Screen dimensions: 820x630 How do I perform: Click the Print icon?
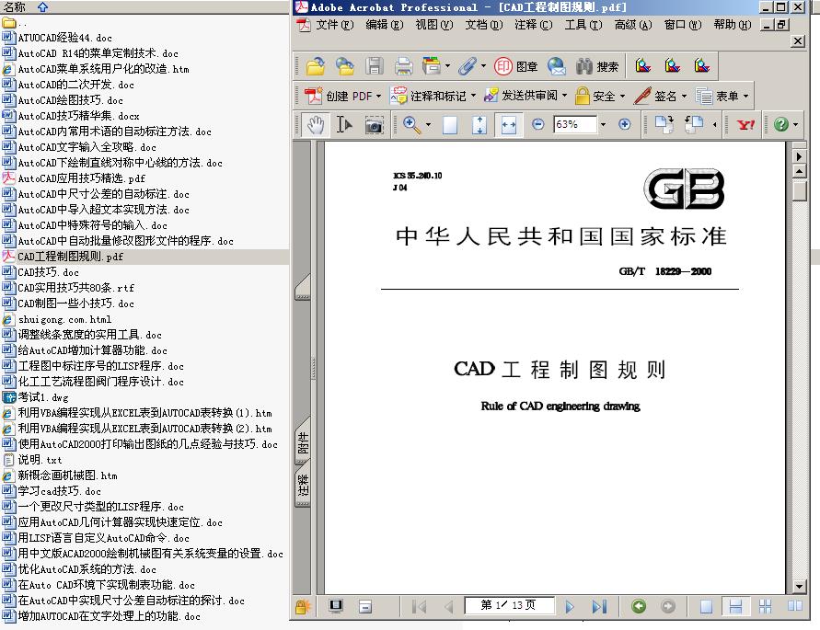pos(403,66)
